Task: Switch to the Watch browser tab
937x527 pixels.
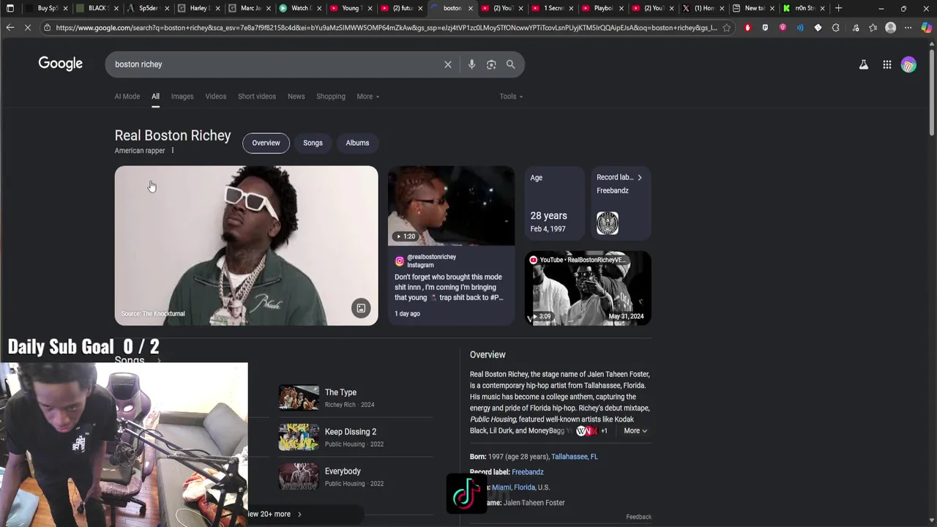Action: coord(299,8)
